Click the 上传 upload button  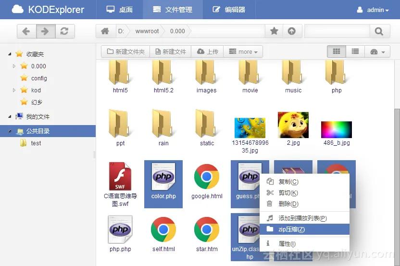[208, 51]
